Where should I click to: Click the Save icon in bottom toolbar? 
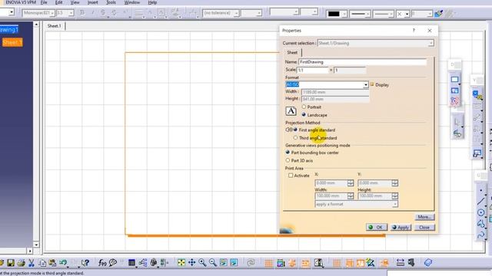(11, 262)
